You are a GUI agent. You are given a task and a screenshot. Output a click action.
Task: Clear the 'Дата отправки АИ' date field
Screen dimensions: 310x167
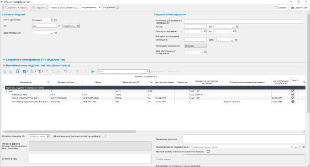tap(56, 33)
